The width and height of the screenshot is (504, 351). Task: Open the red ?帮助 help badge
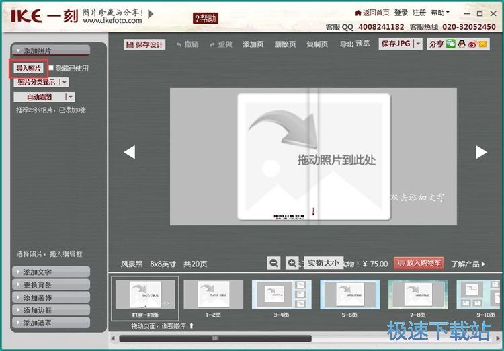206,18
